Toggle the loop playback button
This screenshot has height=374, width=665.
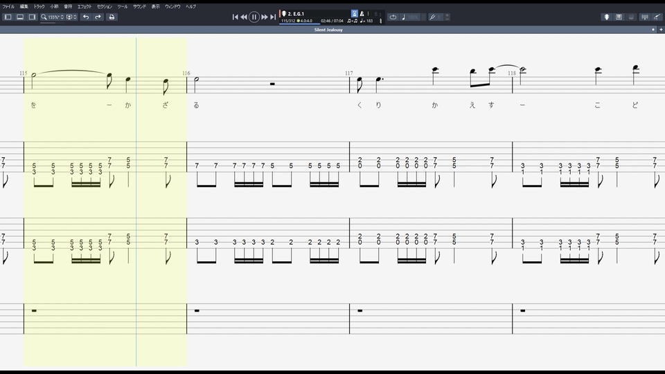393,17
